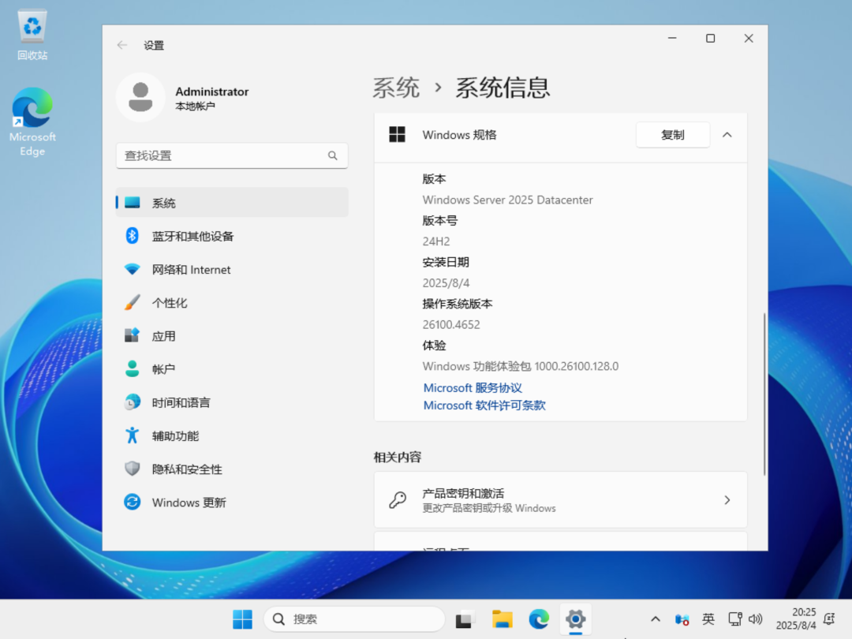The height and width of the screenshot is (639, 852).
Task: Click the settings page vertical scrollbar
Action: (x=764, y=394)
